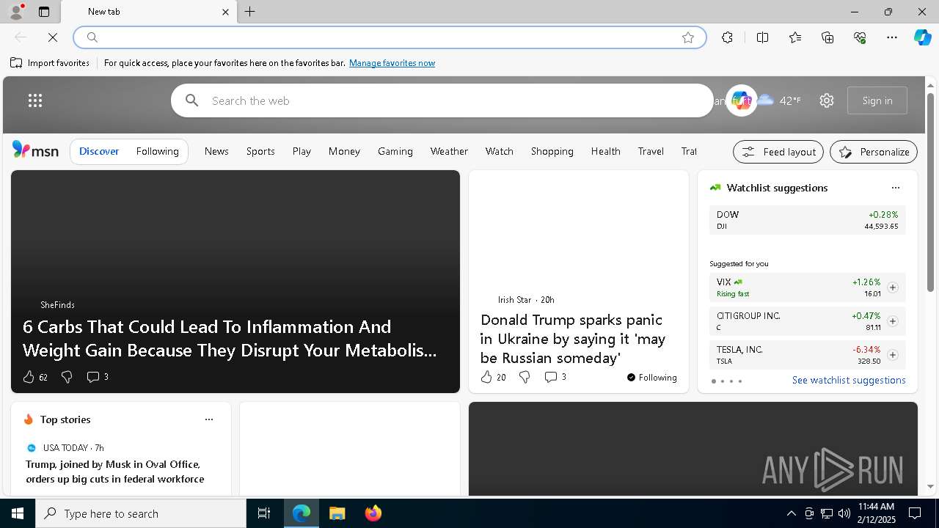This screenshot has height=528, width=939.
Task: Open the Gaming section
Action: click(395, 151)
